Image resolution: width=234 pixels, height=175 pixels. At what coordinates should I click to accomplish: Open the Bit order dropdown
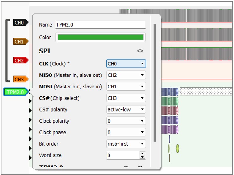126,144
